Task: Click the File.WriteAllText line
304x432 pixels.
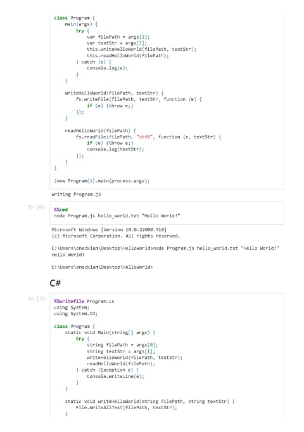Action: (127, 407)
